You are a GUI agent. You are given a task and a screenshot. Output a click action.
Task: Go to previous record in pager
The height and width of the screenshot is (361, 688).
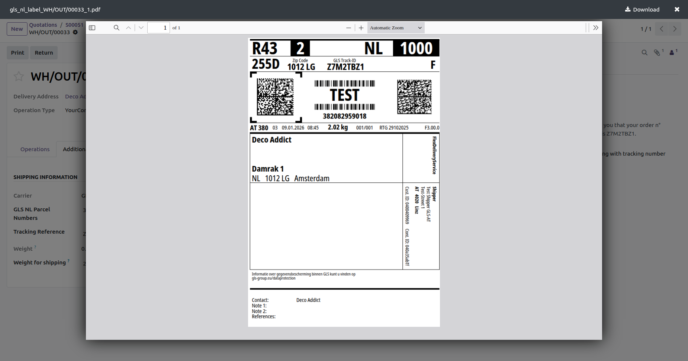[662, 29]
